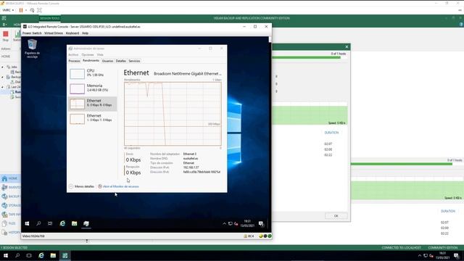Open Tape Infrastructure in Veeam navigation pane
The width and height of the screenshot is (464, 261).
(x=10, y=215)
